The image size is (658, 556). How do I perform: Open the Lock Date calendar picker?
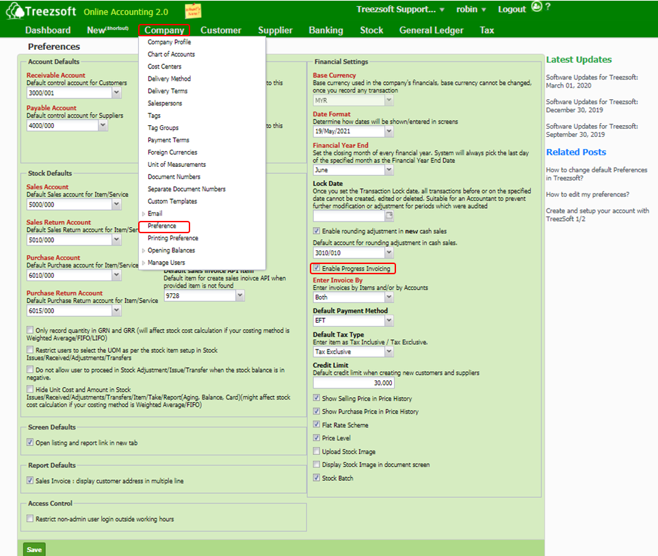(389, 215)
